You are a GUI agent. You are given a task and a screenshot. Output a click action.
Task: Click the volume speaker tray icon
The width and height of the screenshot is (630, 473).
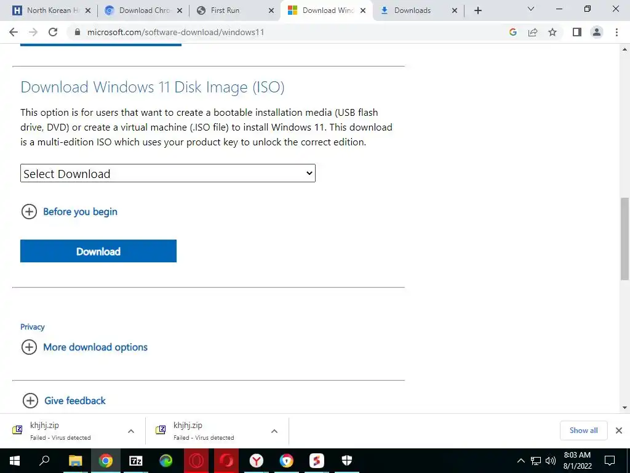pyautogui.click(x=551, y=461)
